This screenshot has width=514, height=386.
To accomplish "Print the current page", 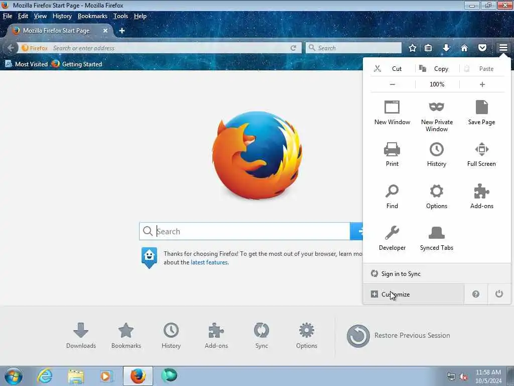I will click(x=392, y=155).
